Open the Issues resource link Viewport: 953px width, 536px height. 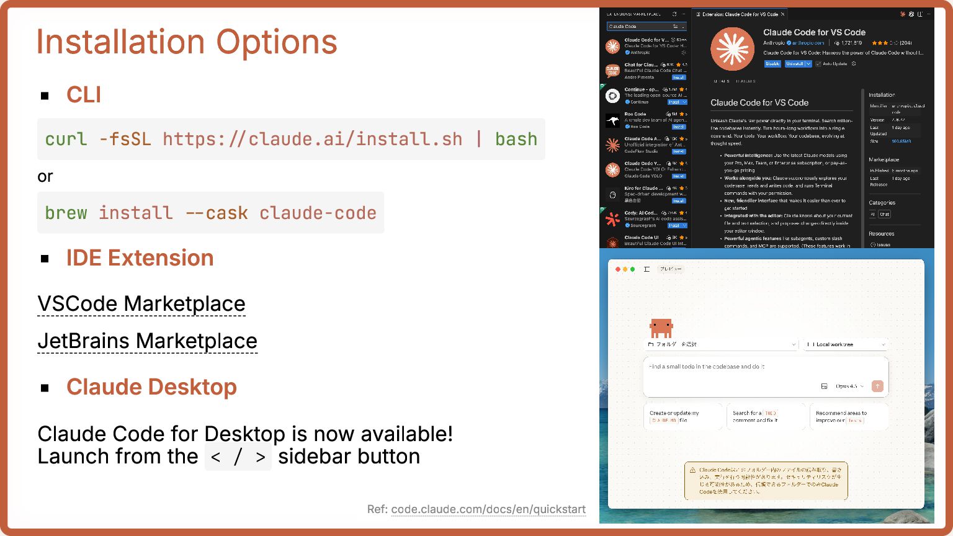click(x=884, y=244)
